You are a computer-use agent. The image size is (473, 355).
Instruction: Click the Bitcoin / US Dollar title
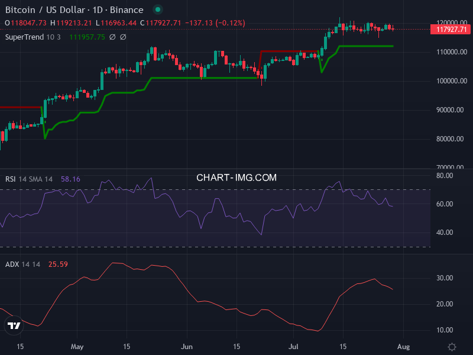[45, 10]
